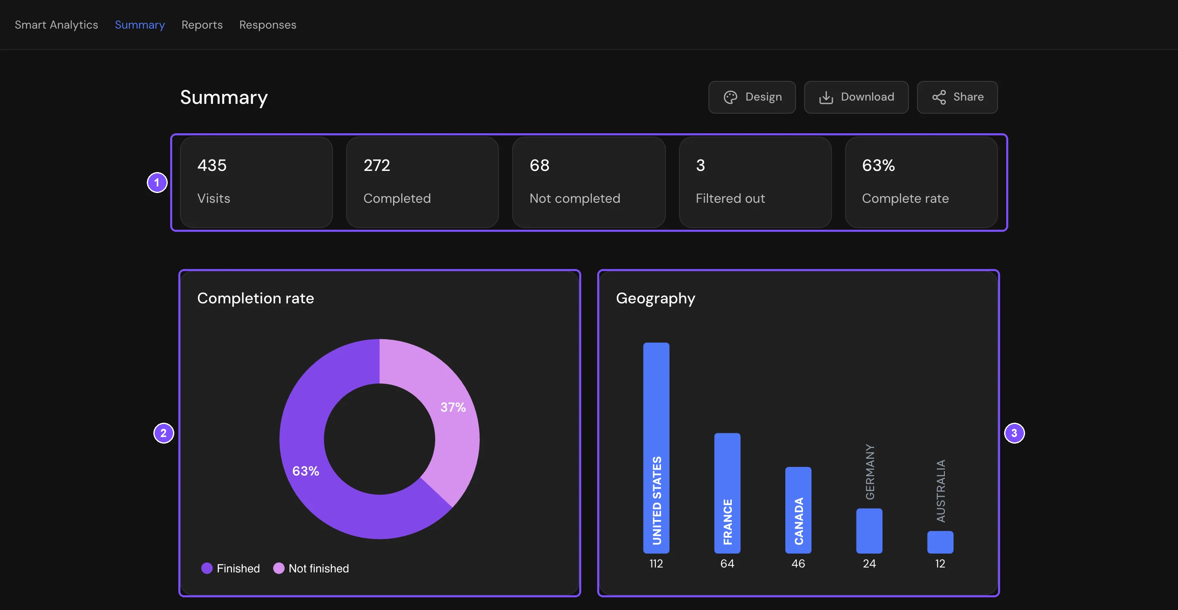Click the France bar in Geography
This screenshot has height=610, width=1178.
tap(727, 493)
